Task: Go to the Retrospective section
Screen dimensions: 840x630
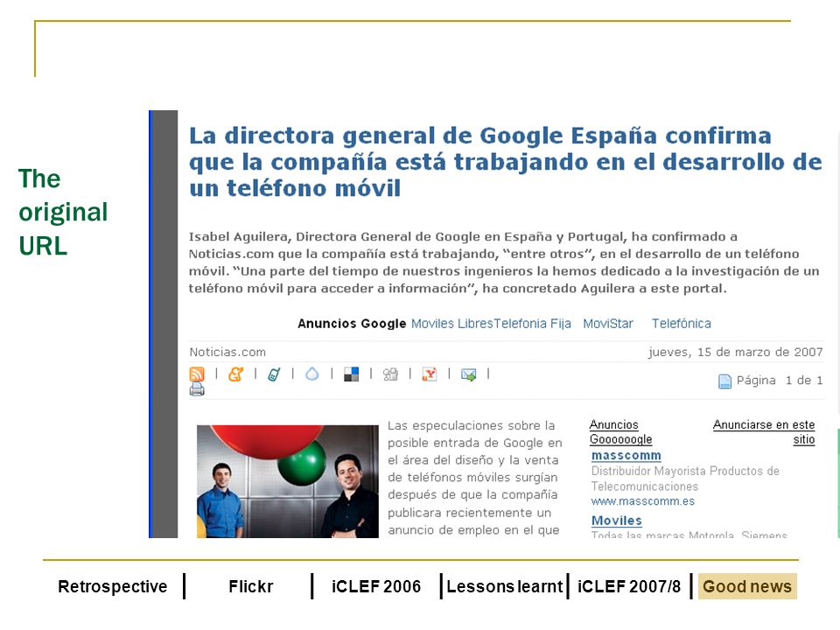Action: pos(113,586)
